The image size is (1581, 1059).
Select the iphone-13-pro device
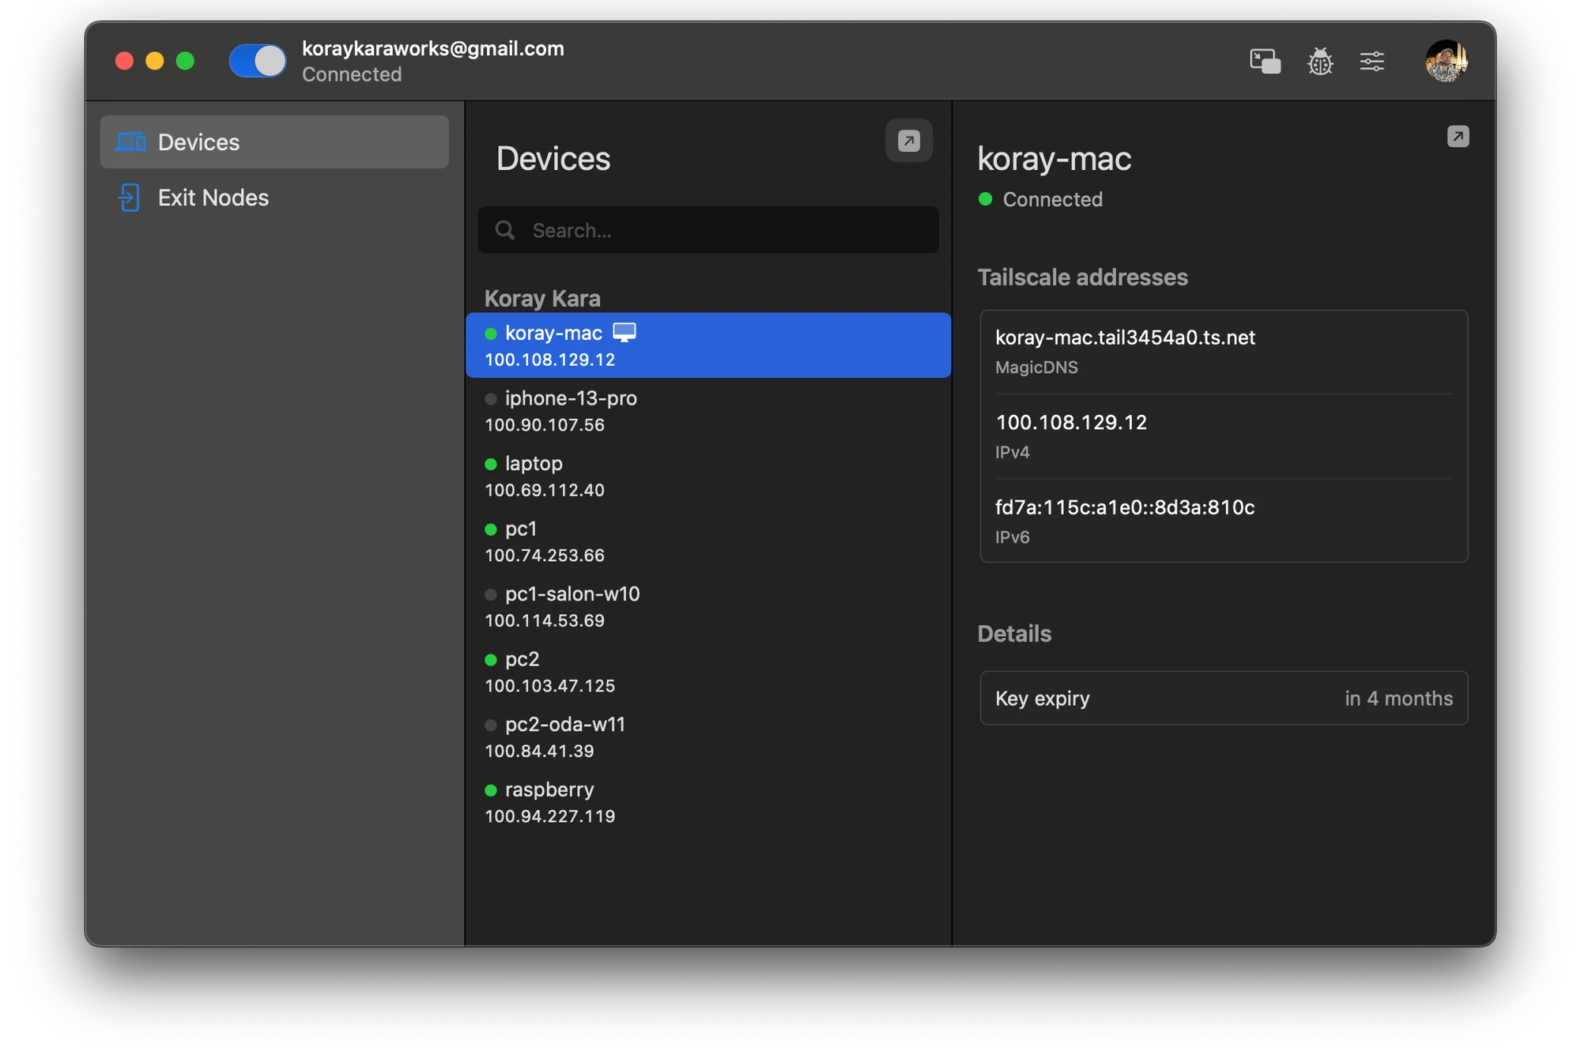[x=708, y=411]
